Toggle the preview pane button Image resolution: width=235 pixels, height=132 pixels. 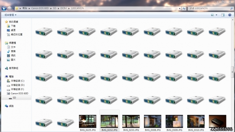[x=223, y=15]
